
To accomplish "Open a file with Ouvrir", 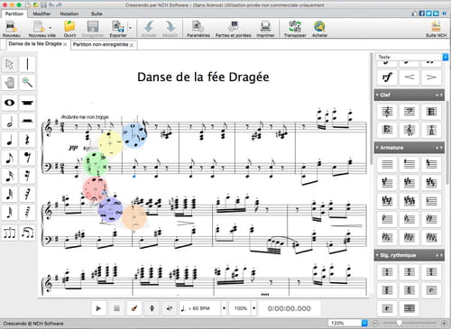I will click(69, 29).
